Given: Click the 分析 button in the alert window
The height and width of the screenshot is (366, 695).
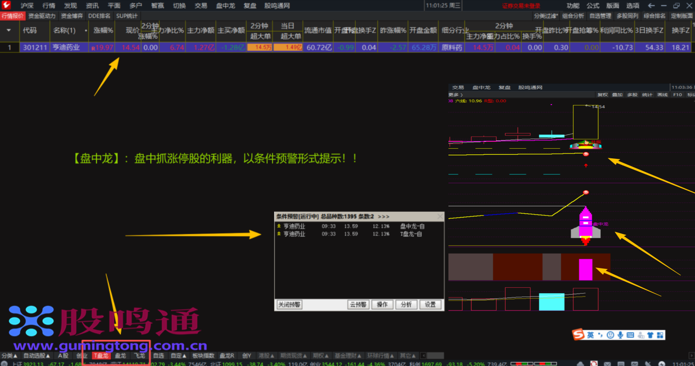Looking at the screenshot, I should click(x=406, y=304).
